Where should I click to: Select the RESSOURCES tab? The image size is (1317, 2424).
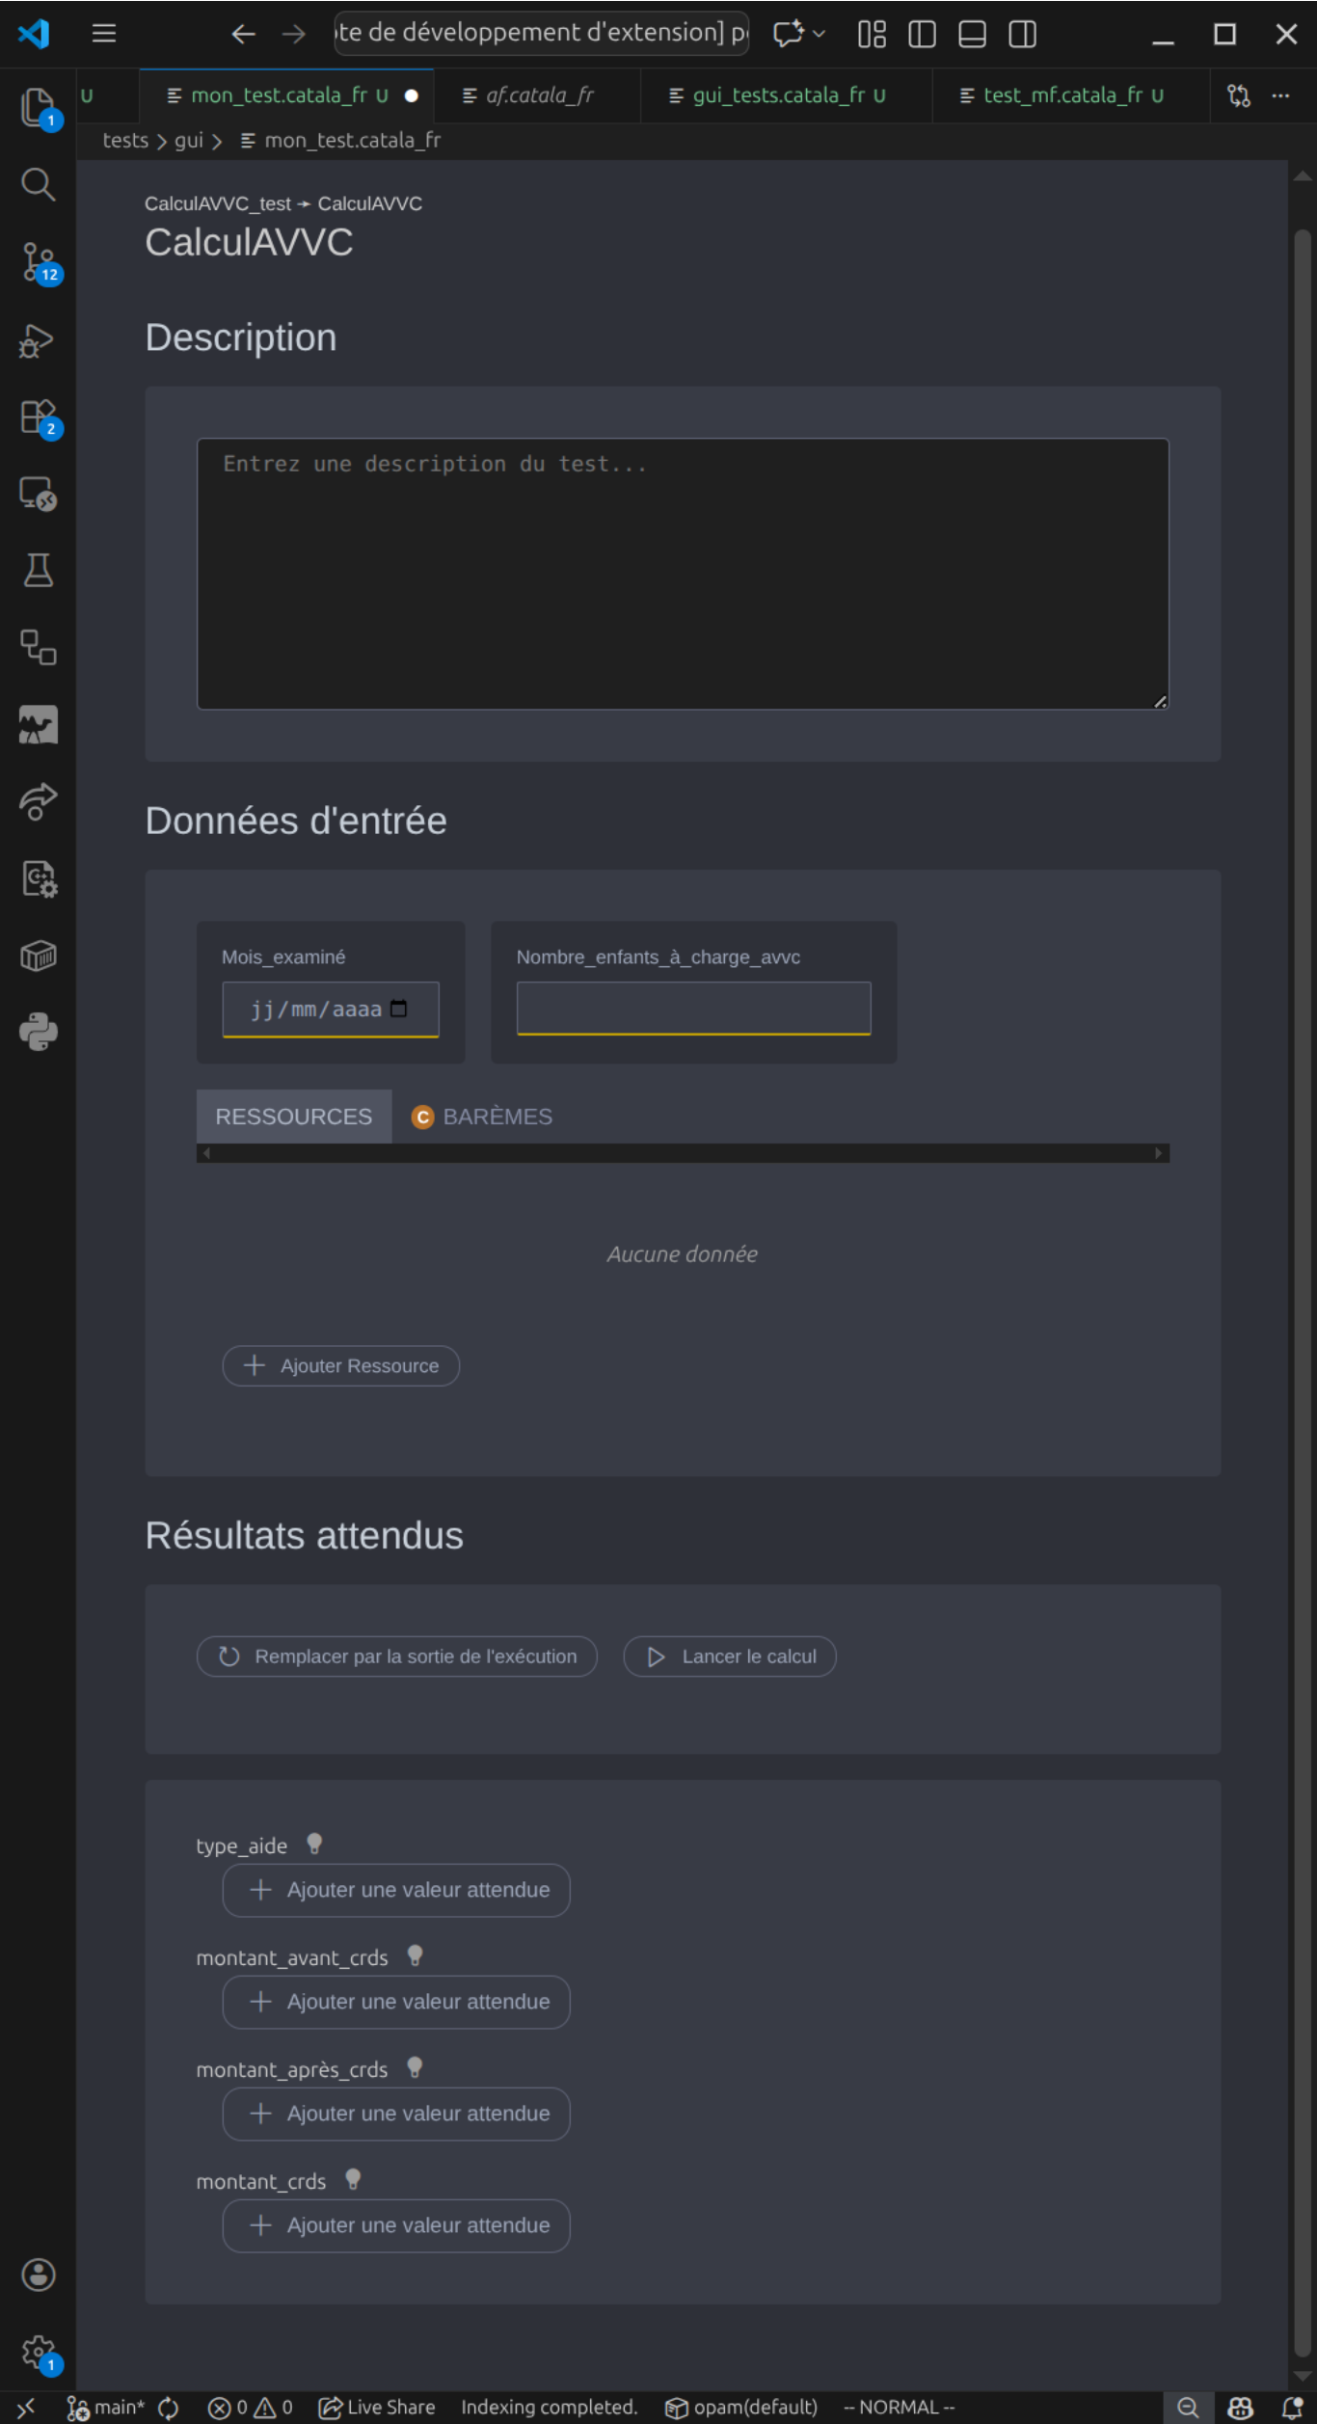(294, 1117)
